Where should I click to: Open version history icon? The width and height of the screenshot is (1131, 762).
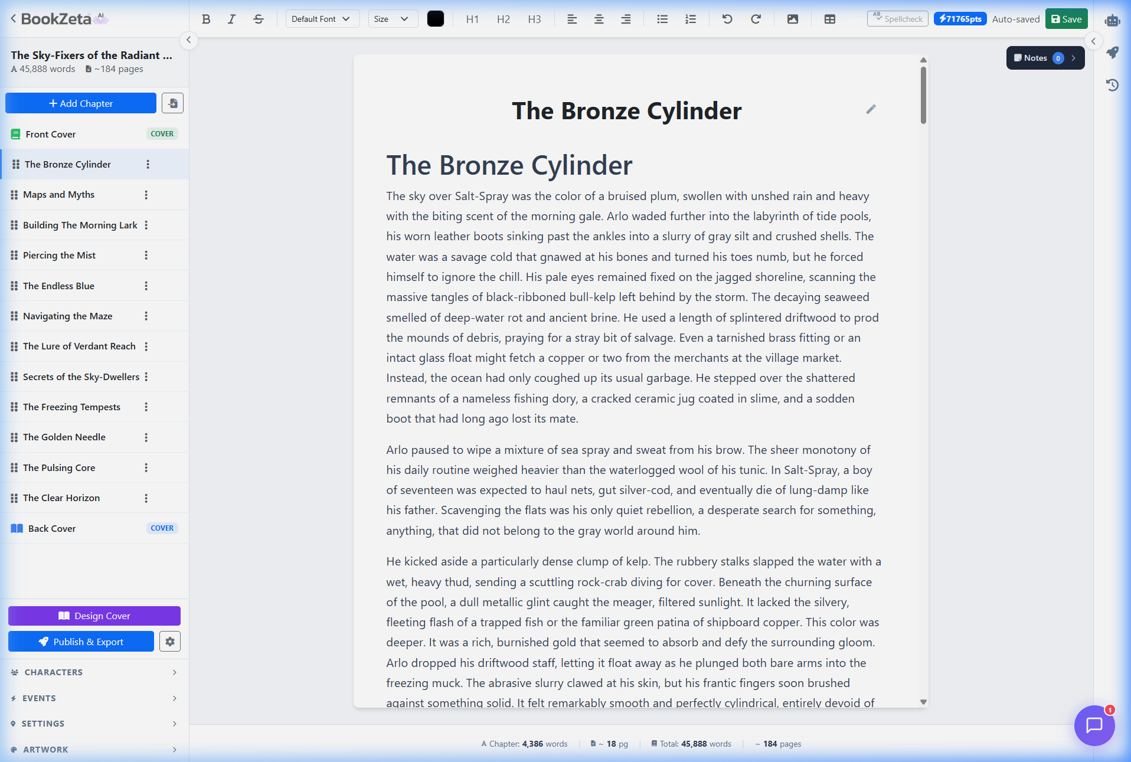[x=1112, y=85]
